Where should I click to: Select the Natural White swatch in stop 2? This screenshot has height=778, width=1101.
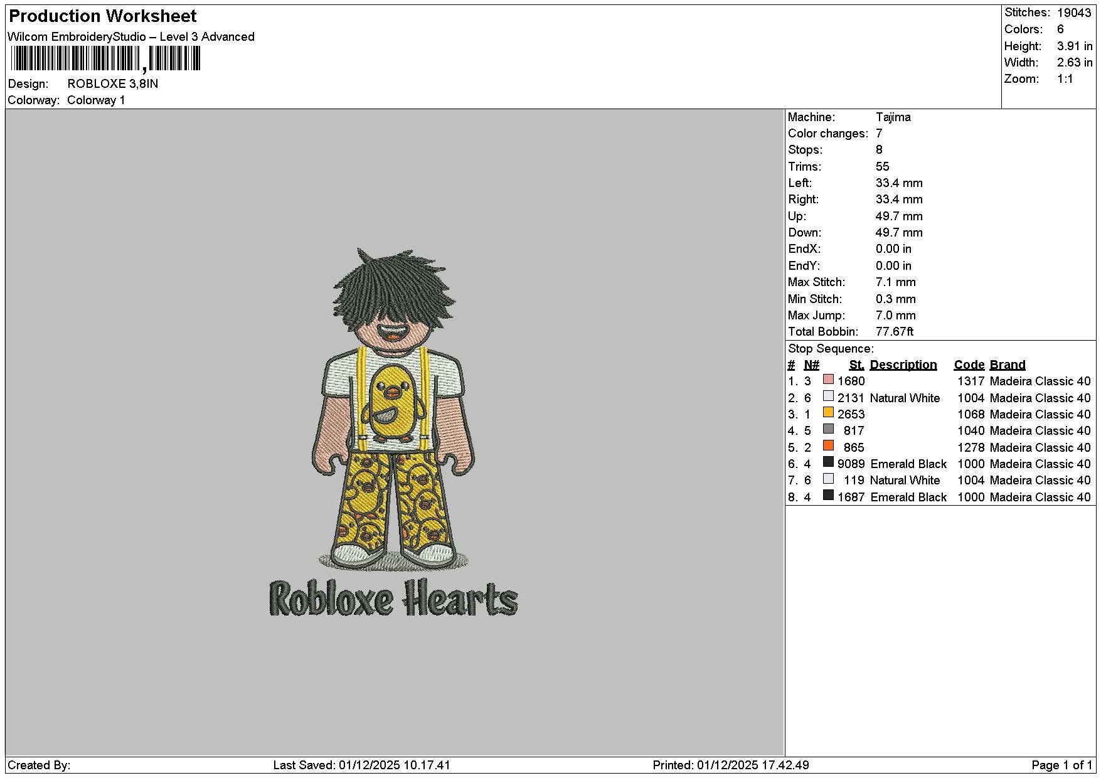[828, 397]
